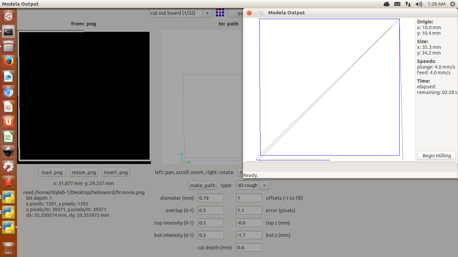Viewport: 458px width, 257px height.
Task: Open the type 3D rough dropdown
Action: 252,185
